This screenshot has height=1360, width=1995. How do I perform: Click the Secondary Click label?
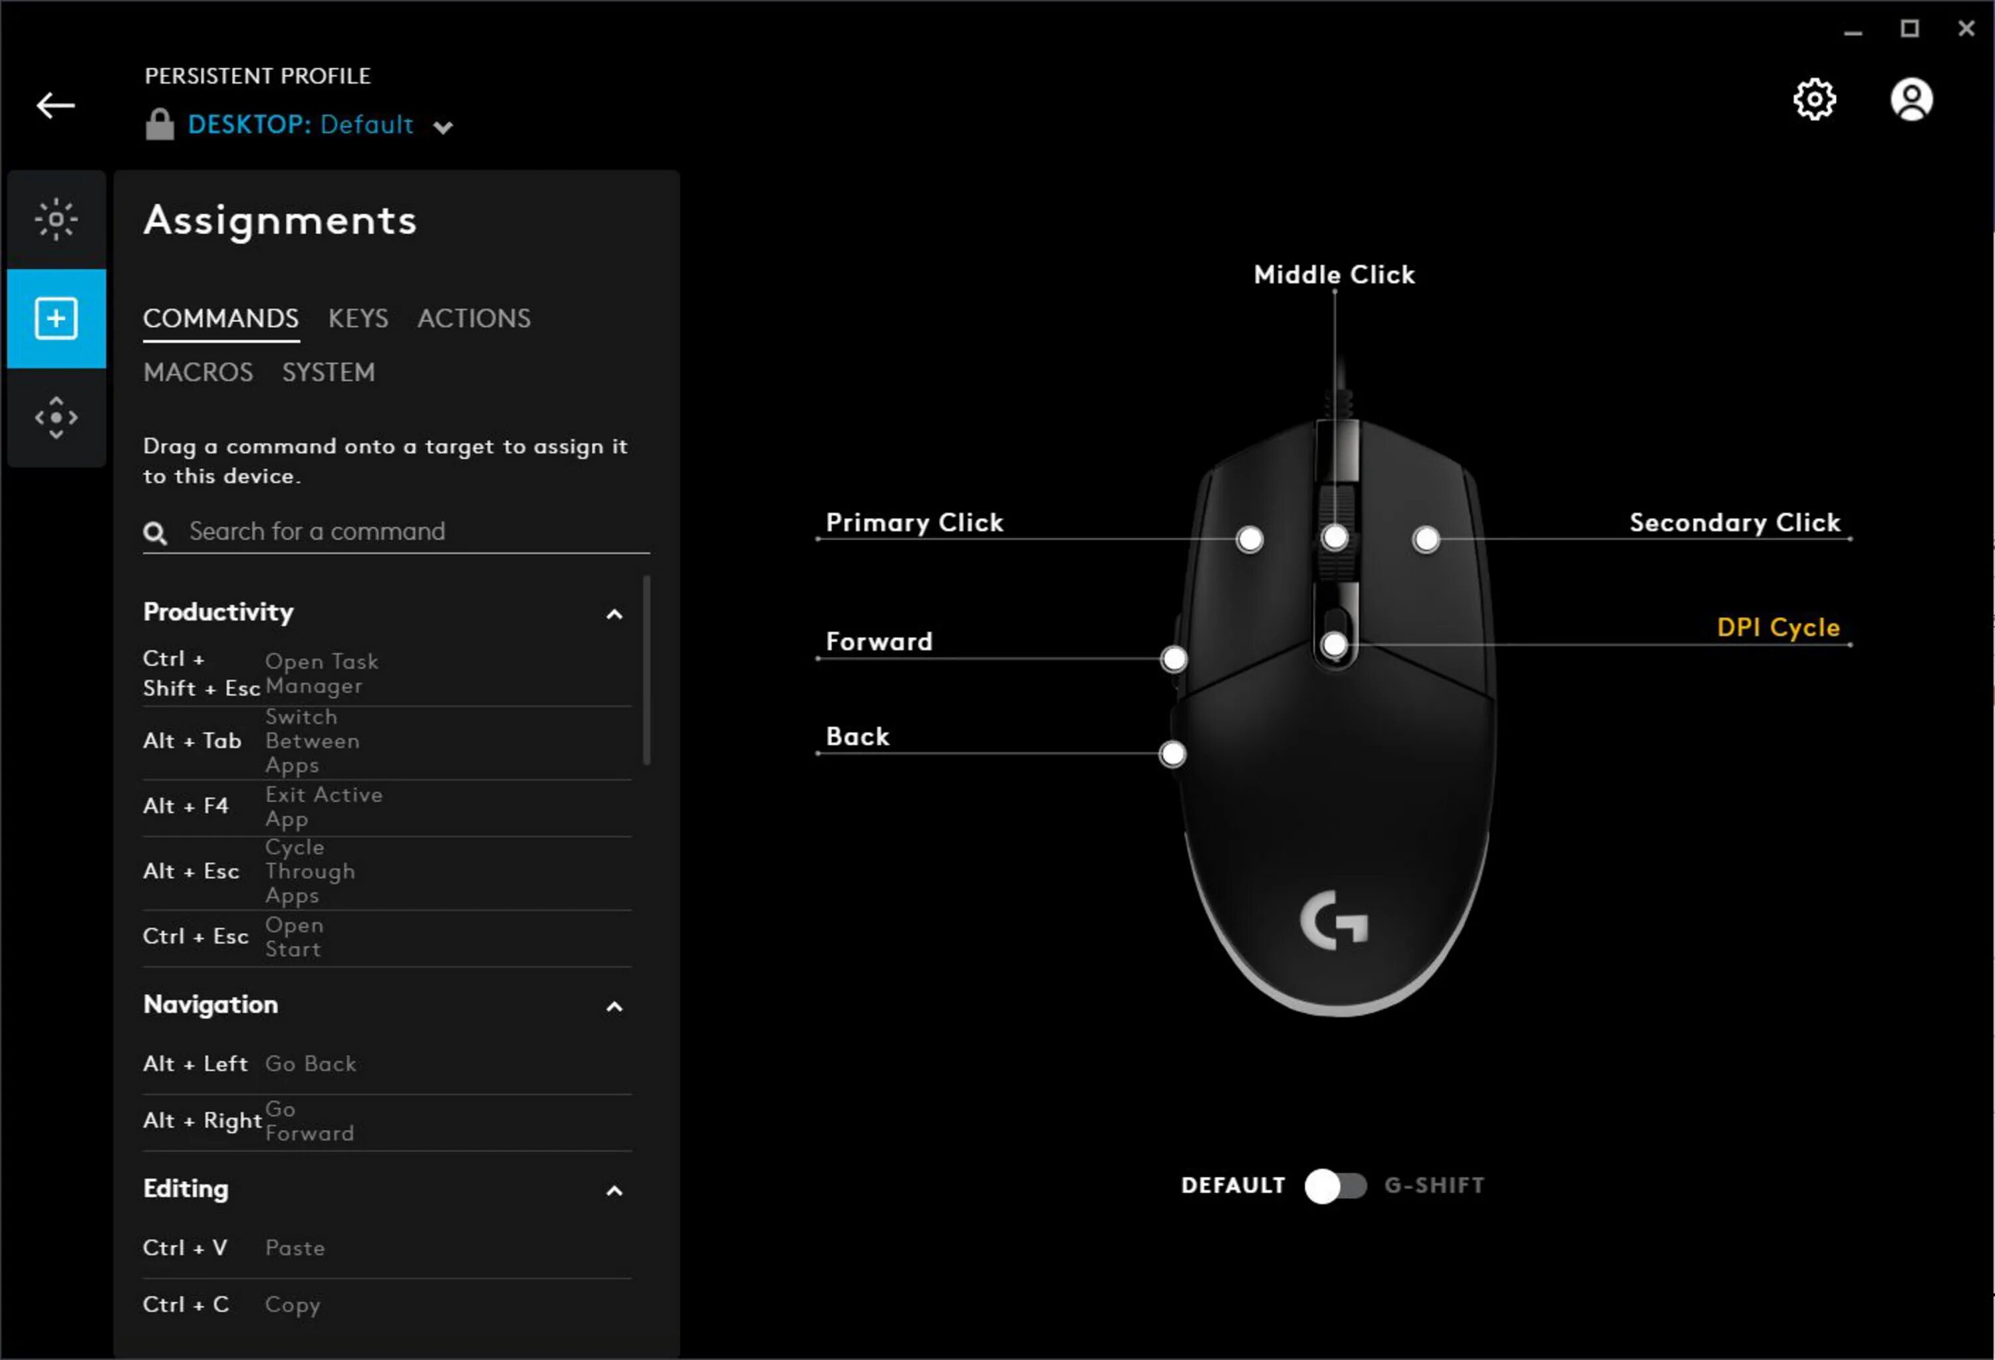pos(1735,522)
